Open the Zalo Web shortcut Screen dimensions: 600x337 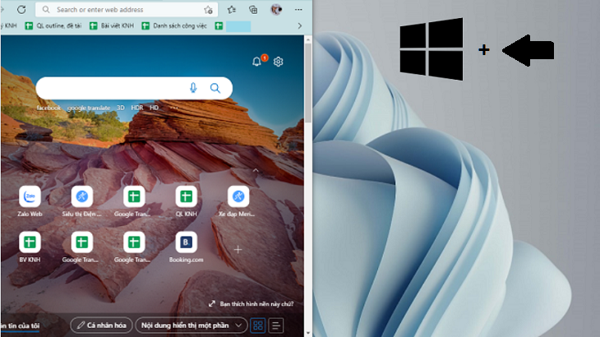coord(30,201)
